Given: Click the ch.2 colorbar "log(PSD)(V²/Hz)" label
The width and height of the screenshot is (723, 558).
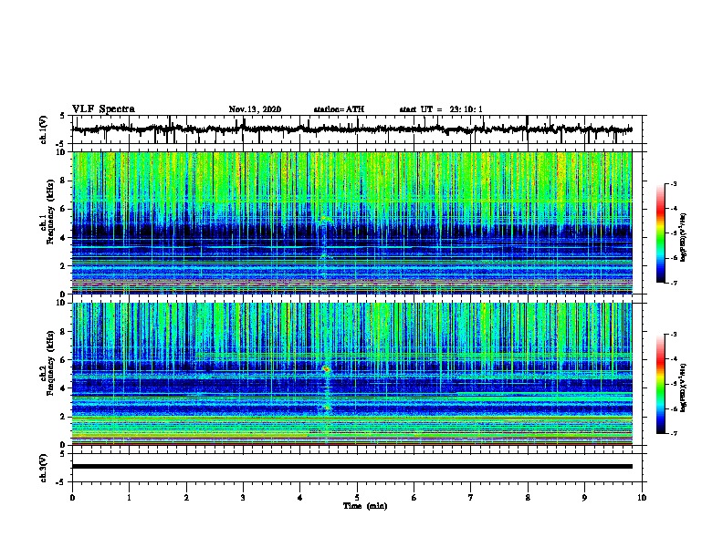Looking at the screenshot, I should pyautogui.click(x=684, y=387).
